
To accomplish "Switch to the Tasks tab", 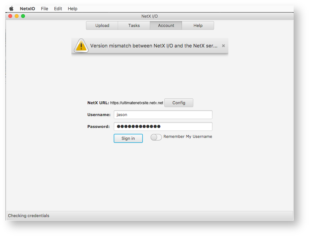I will click(x=134, y=26).
